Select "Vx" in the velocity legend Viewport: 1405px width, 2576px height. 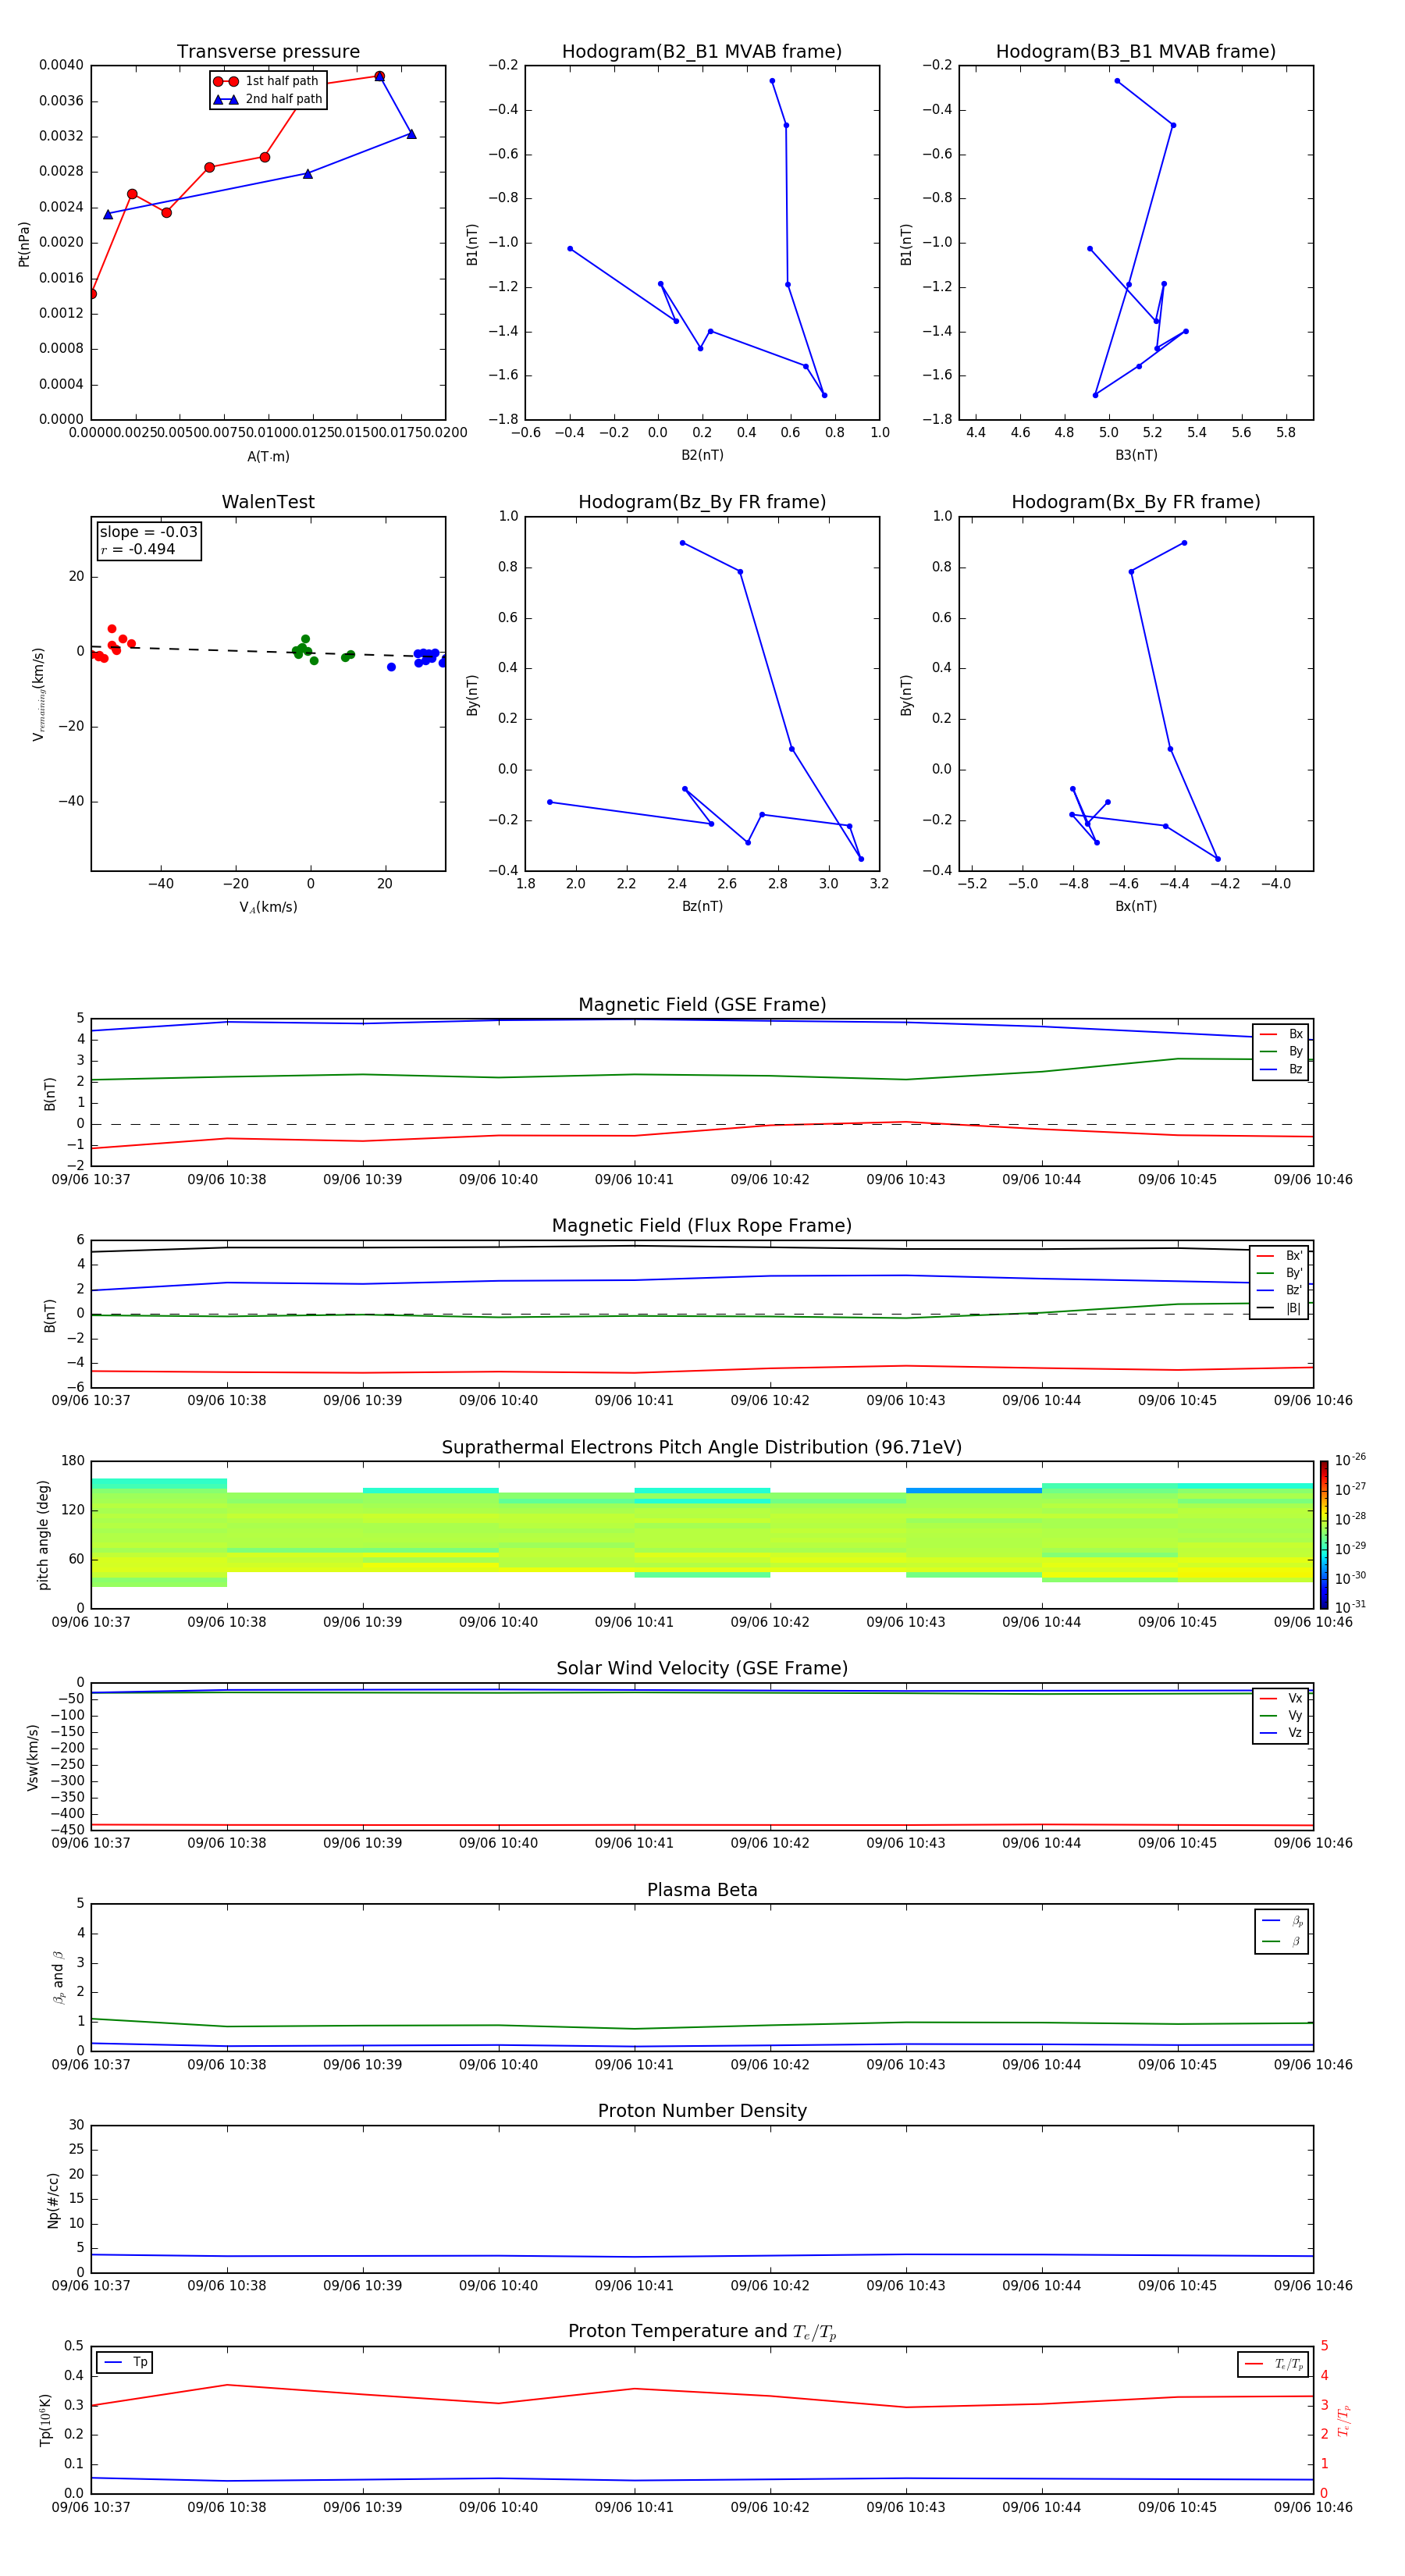(x=1281, y=1698)
